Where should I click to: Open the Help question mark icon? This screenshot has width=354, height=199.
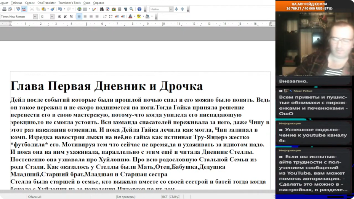[139, 9]
